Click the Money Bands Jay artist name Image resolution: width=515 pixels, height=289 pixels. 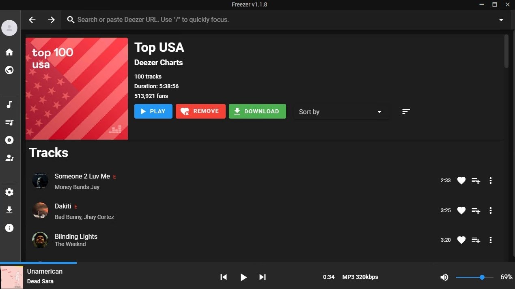click(77, 187)
